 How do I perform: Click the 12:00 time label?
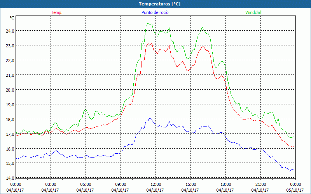[x=156, y=185]
